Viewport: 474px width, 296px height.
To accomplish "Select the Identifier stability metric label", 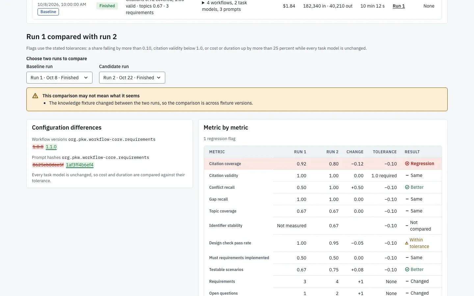I will point(225,226).
